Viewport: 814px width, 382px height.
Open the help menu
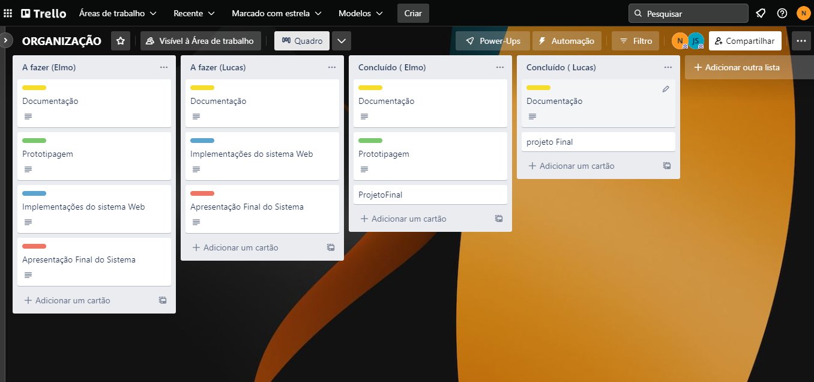[782, 13]
